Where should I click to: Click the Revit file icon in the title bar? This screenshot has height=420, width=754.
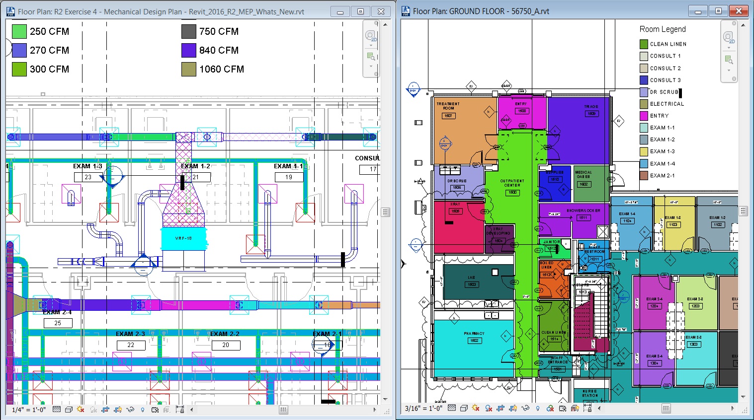10,11
